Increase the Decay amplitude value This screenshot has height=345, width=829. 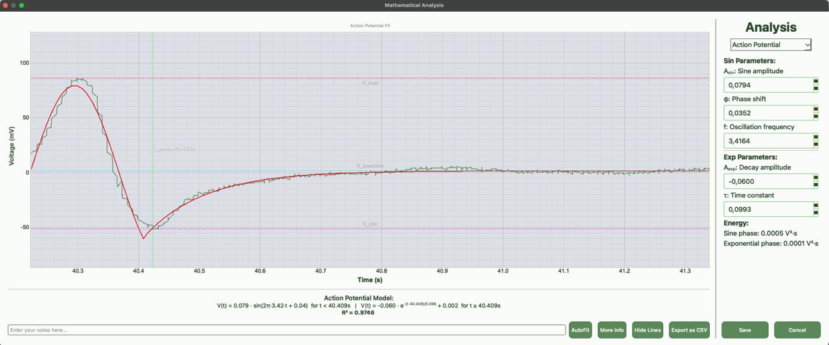pos(815,178)
